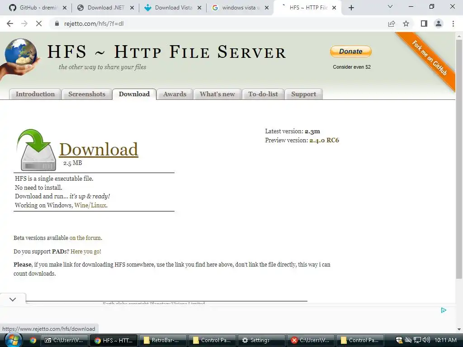Click the HFS globe logo
The width and height of the screenshot is (463, 347).
click(20, 58)
